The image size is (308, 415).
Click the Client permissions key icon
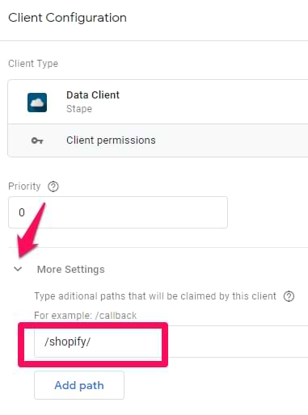(37, 140)
